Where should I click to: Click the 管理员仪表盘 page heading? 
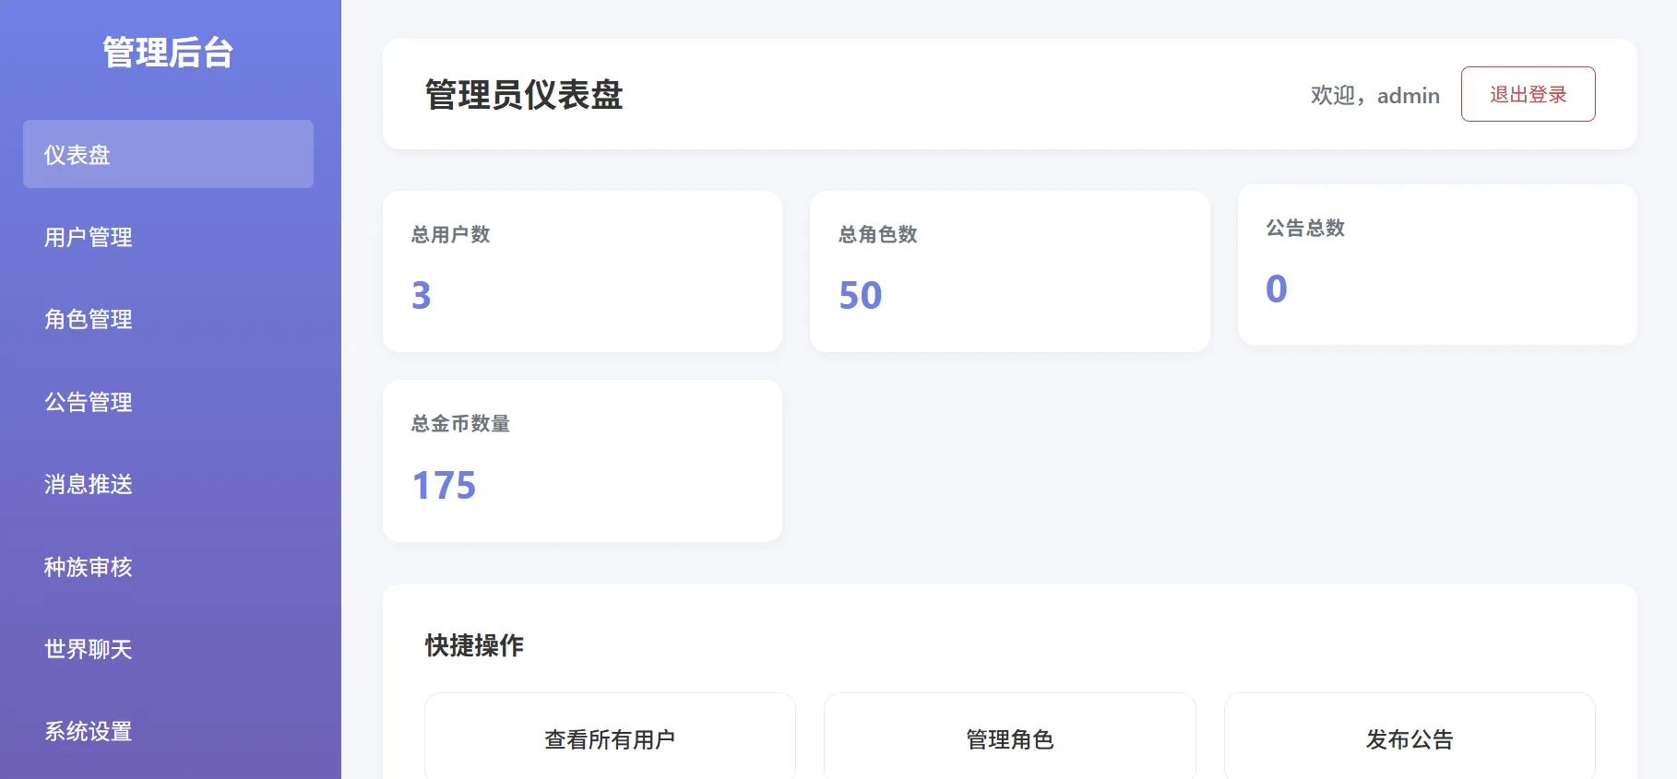point(524,95)
